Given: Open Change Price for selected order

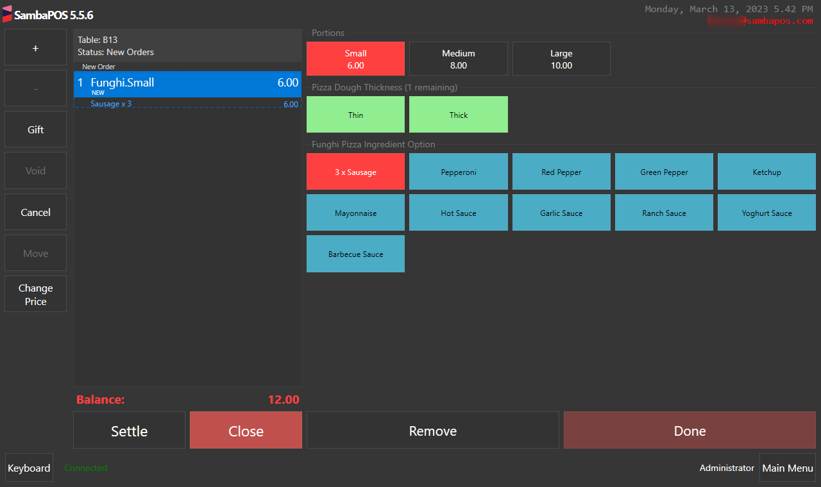Looking at the screenshot, I should pyautogui.click(x=35, y=294).
